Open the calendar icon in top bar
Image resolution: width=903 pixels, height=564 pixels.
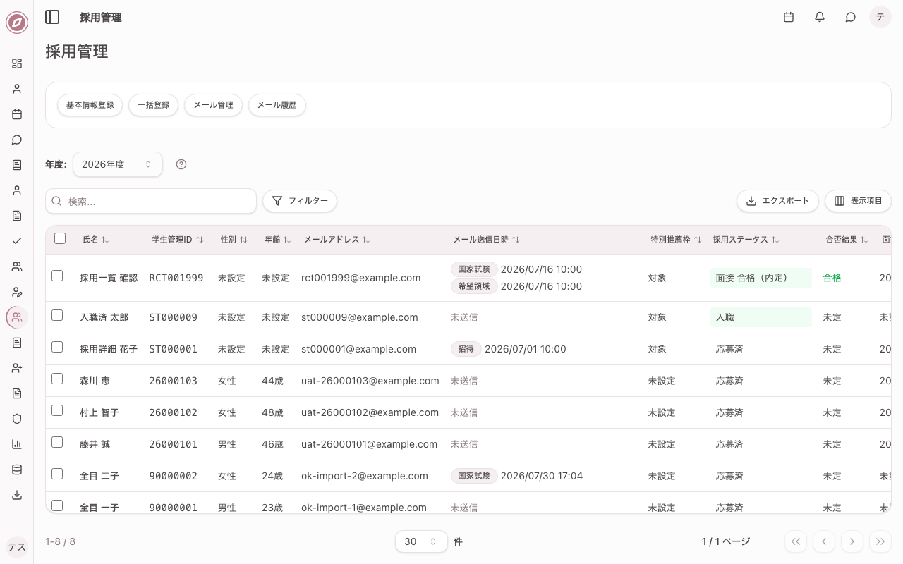point(789,17)
